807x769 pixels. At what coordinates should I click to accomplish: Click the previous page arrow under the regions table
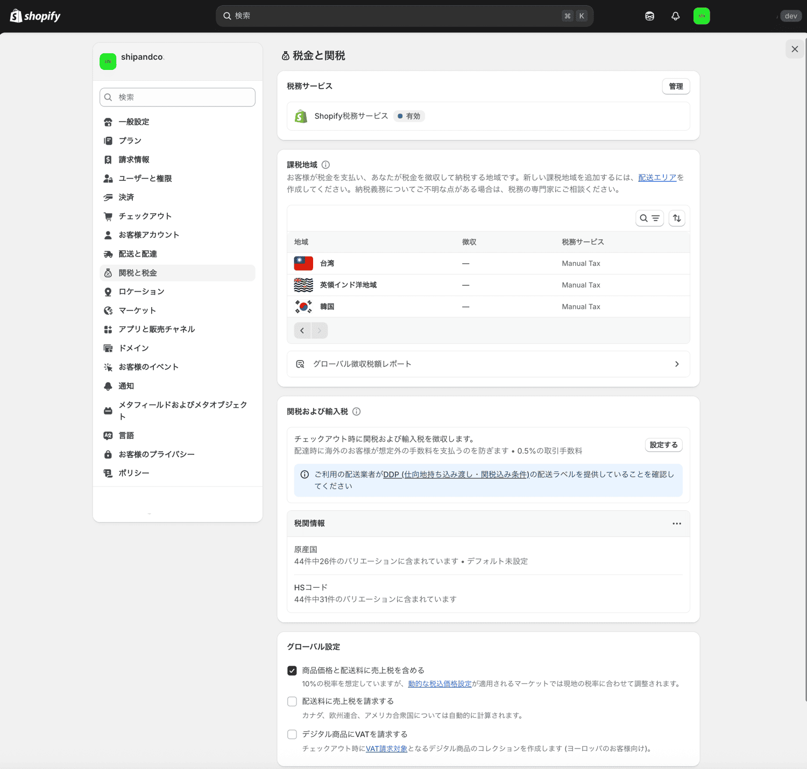tap(302, 330)
